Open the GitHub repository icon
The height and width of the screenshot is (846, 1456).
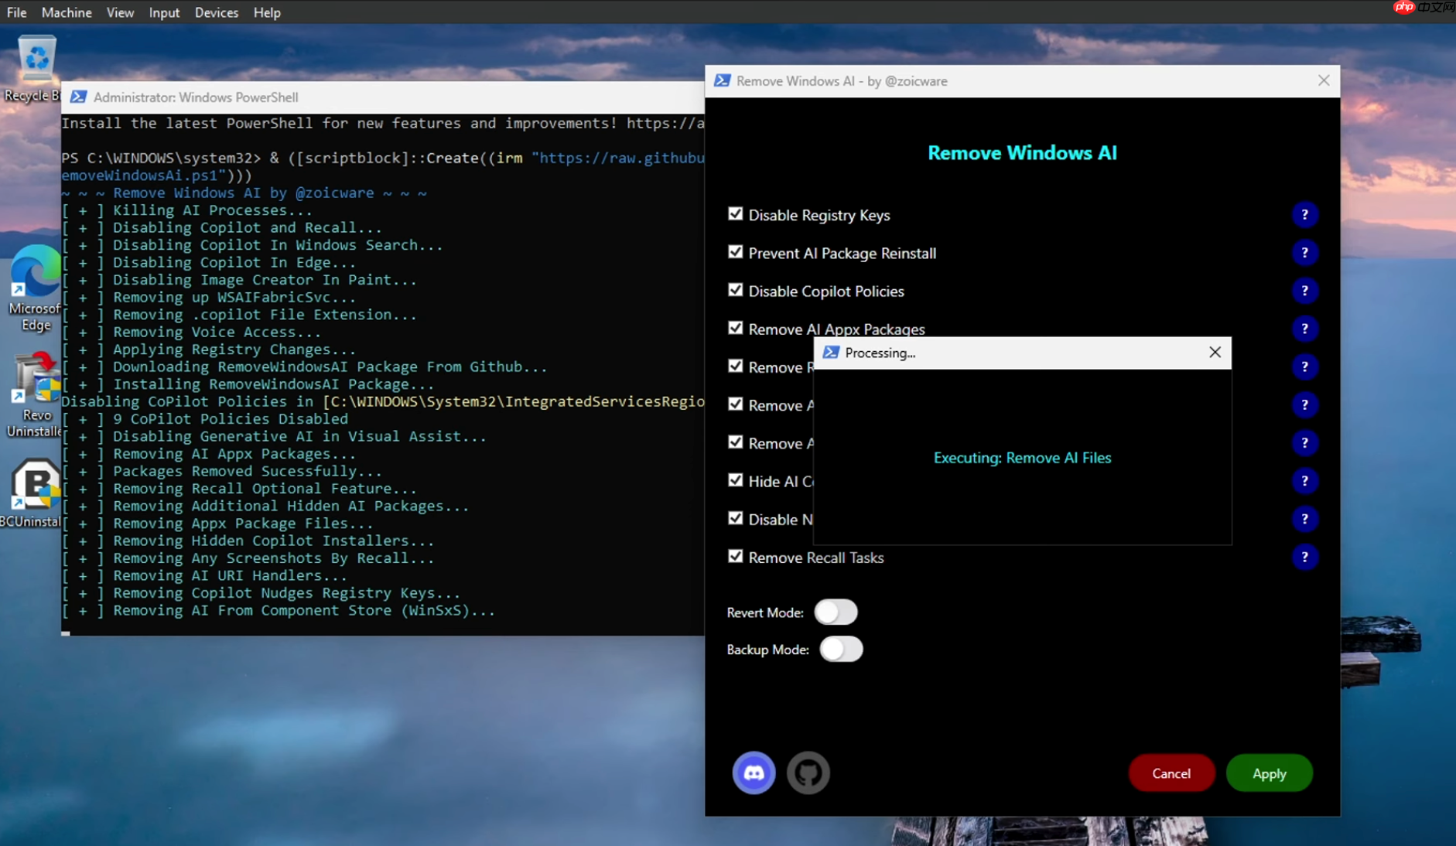(x=808, y=773)
